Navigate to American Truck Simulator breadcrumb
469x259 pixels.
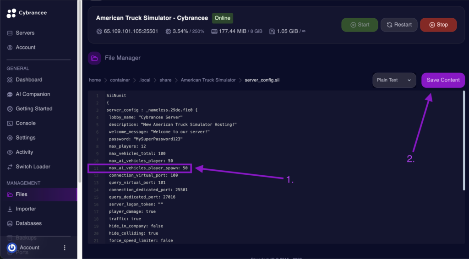[208, 80]
